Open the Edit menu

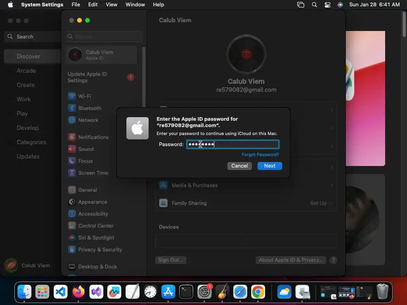pos(93,5)
